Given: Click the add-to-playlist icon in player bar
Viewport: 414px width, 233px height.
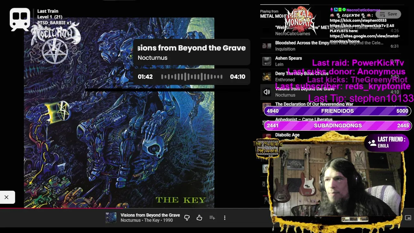Looking at the screenshot, I should click(212, 218).
